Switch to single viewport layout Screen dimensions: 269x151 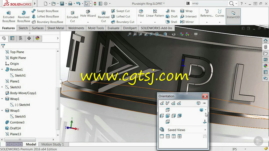pyautogui.click(x=162, y=137)
